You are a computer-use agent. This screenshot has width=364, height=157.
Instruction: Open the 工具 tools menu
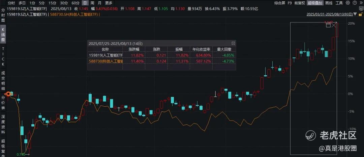point(339,3)
